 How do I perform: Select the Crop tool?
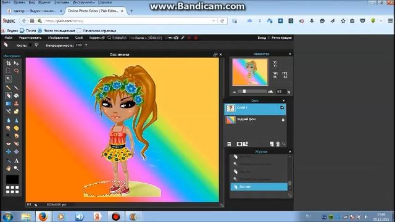tap(8, 63)
